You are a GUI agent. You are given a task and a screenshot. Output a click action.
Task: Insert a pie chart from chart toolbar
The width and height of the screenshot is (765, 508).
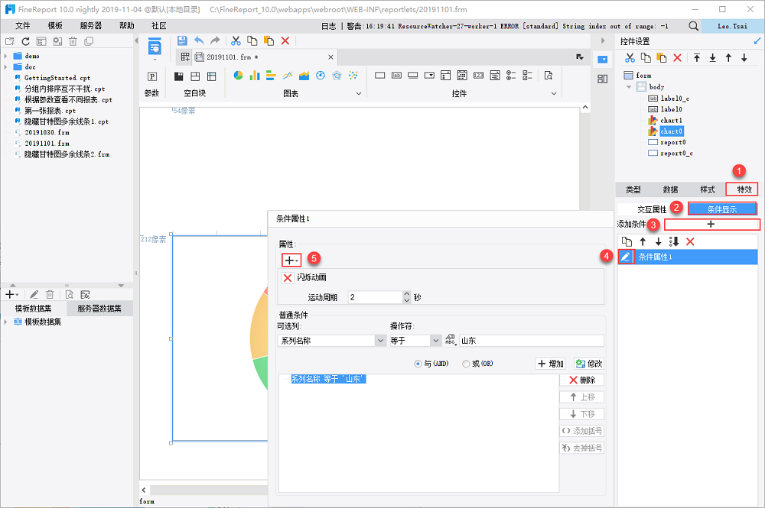point(238,76)
